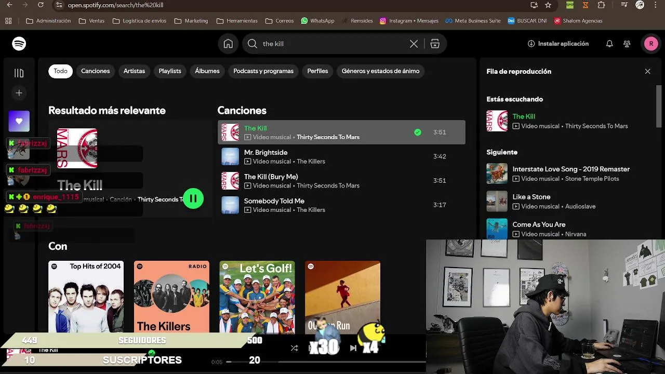Click the top result album cover
The width and height of the screenshot is (665, 374).
pyautogui.click(x=77, y=149)
